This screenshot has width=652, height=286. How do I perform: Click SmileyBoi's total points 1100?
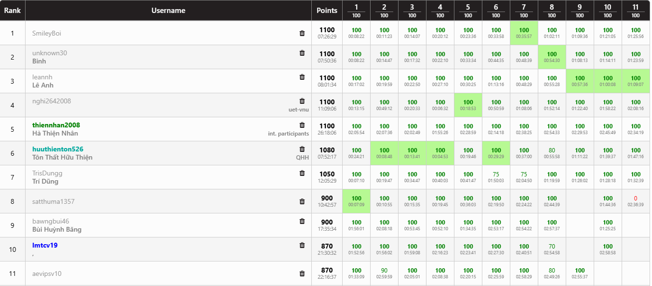[x=327, y=30]
